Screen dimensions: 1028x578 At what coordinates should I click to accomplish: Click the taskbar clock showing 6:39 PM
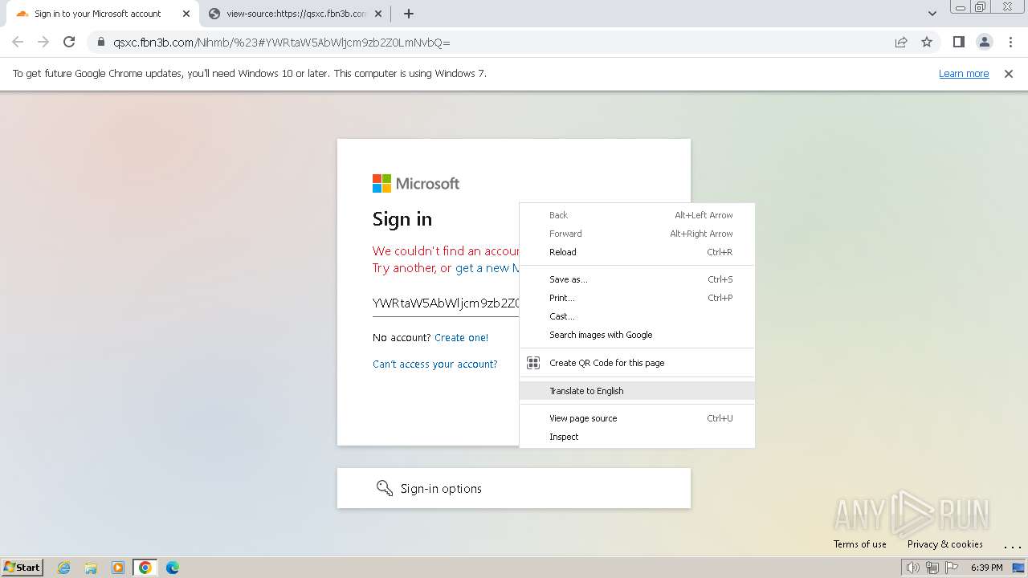(x=986, y=568)
